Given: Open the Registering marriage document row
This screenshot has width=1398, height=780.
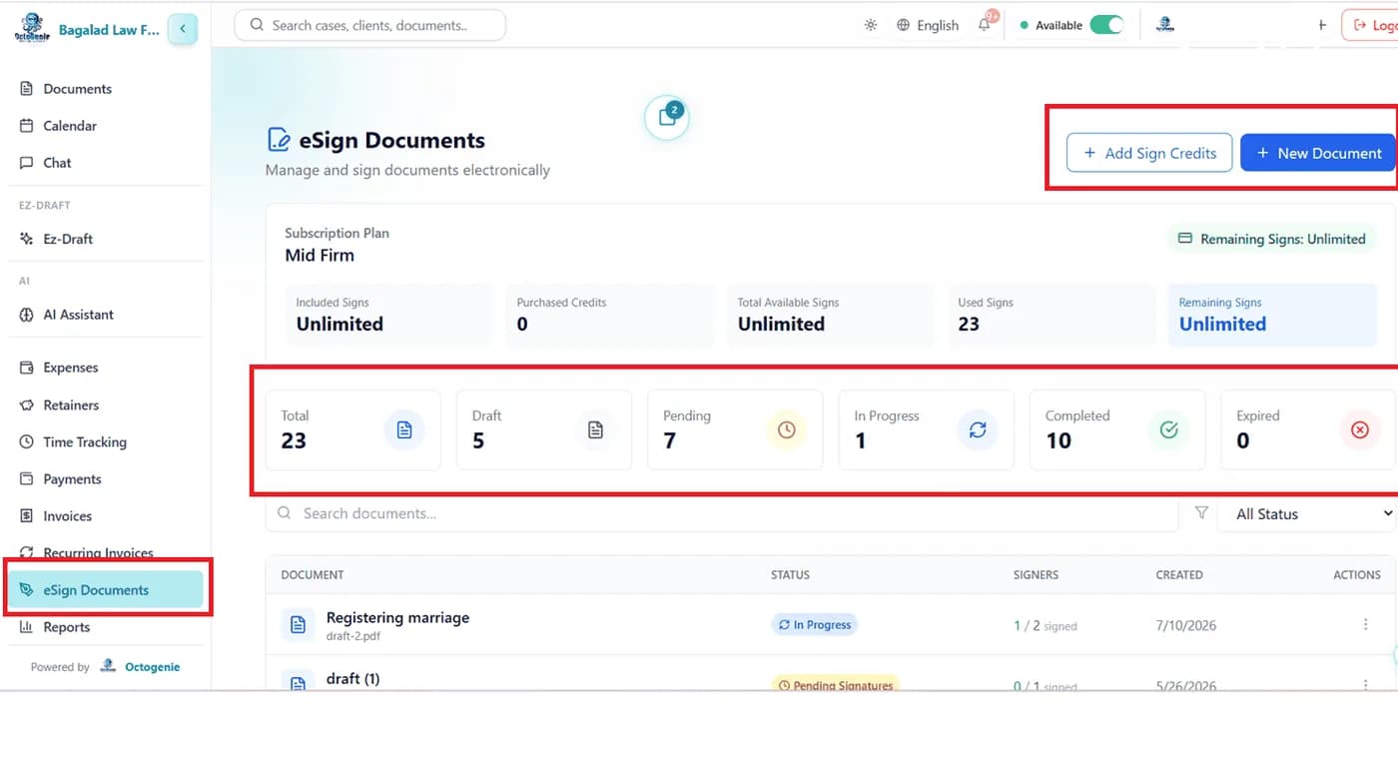Looking at the screenshot, I should point(832,625).
